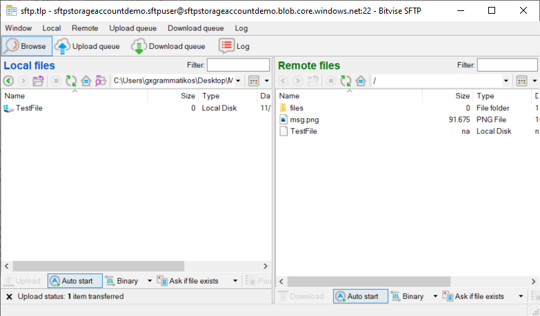
Task: Click the Browse toolbar button
Action: pos(27,46)
